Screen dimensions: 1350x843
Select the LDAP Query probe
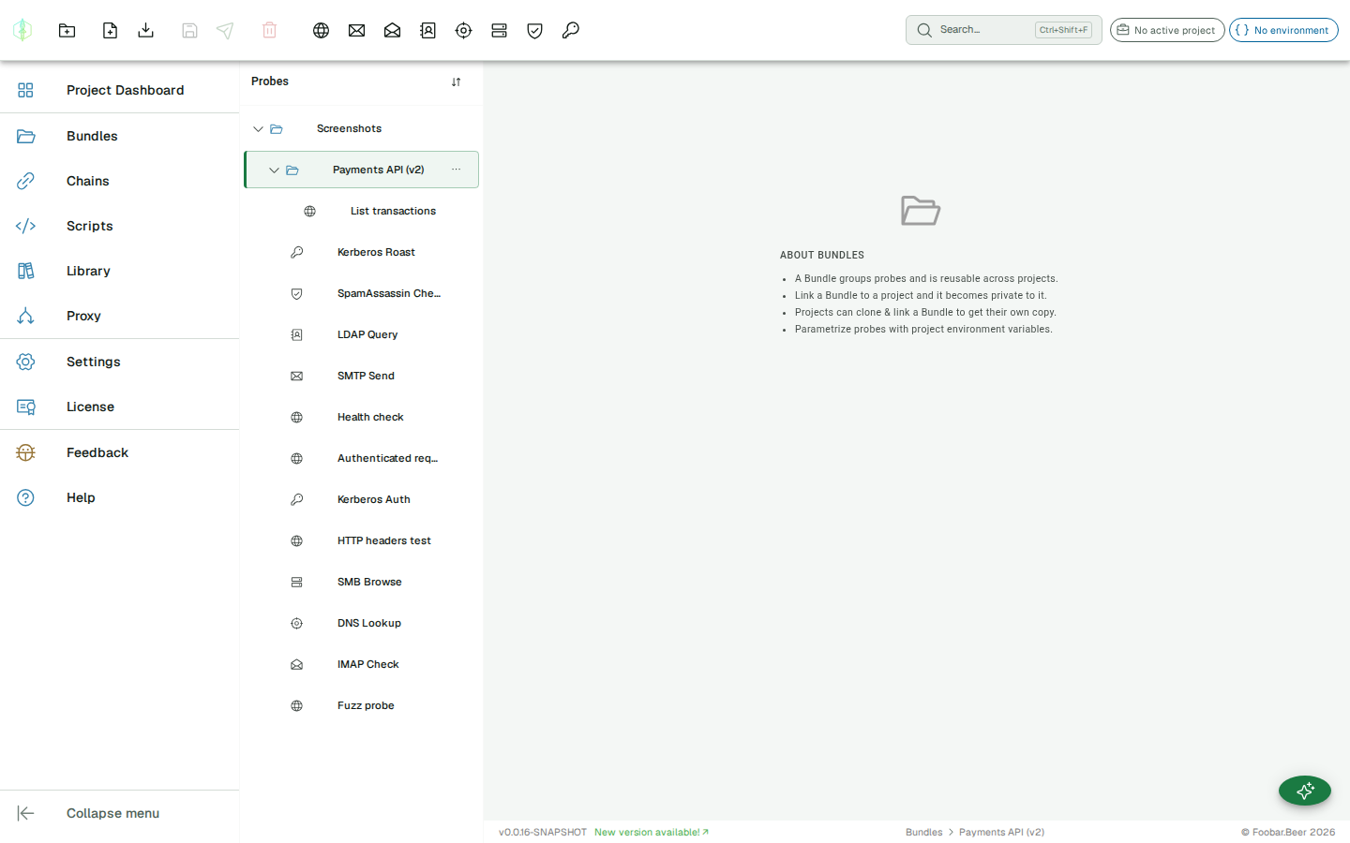362,334
